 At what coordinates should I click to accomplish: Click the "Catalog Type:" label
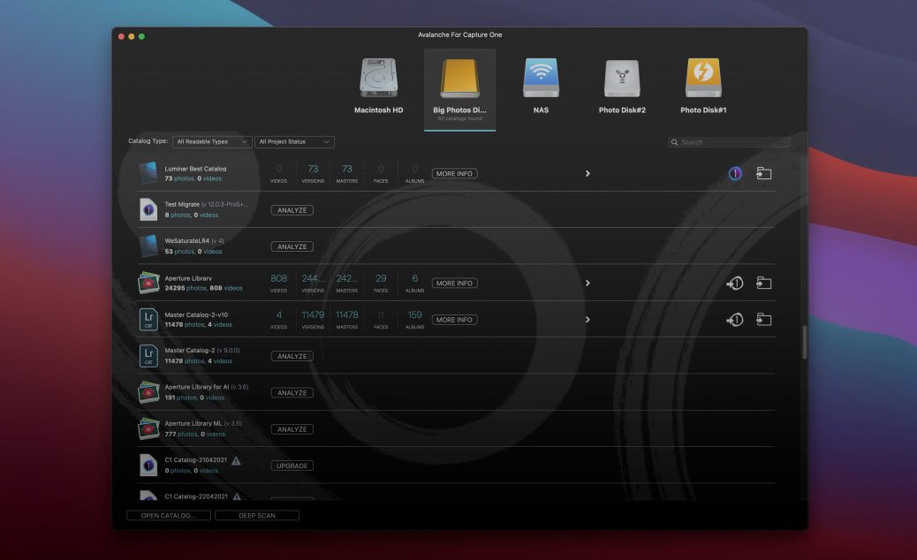coord(148,140)
